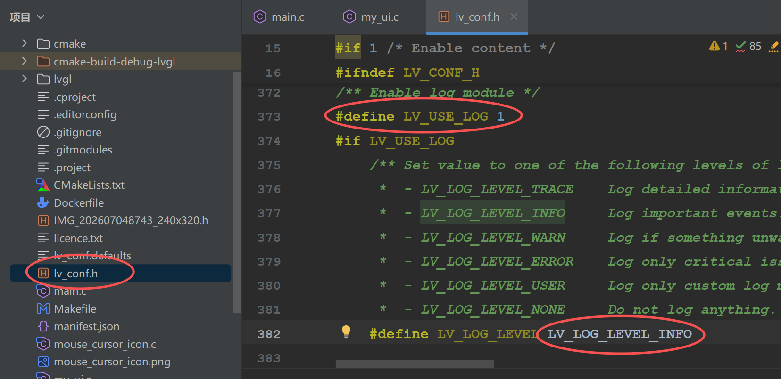Click the Dockerfile docker icon
Screen dimensions: 781x379
pos(43,203)
